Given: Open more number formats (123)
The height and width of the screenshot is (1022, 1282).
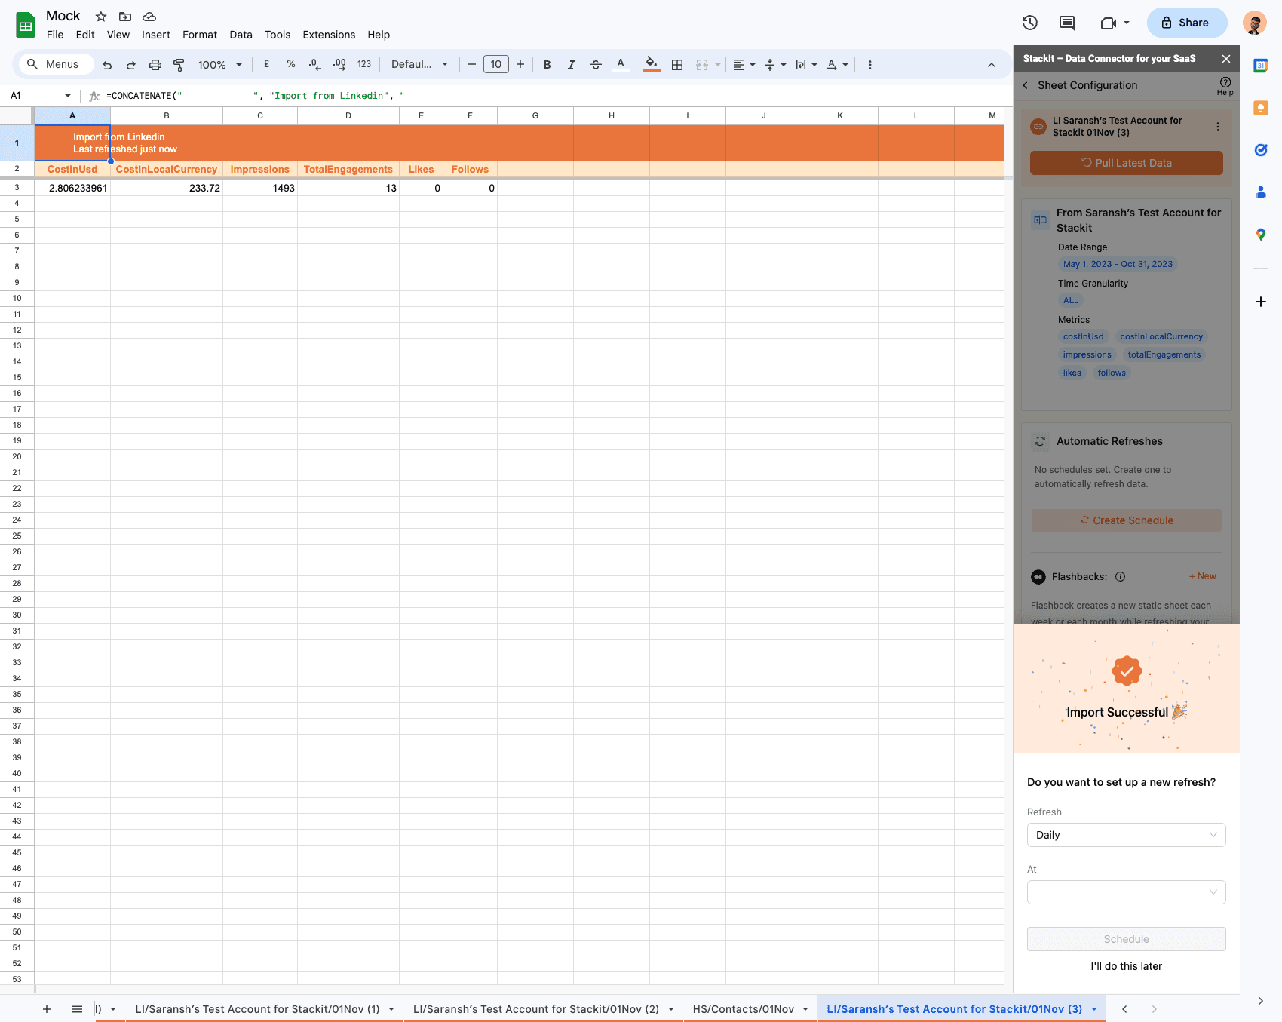Looking at the screenshot, I should tap(364, 65).
